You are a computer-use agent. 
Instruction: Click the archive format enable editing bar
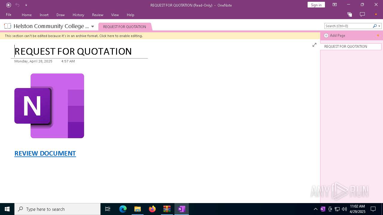click(160, 36)
